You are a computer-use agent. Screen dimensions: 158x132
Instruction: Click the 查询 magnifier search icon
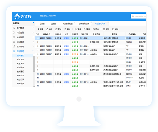coord(76,29)
